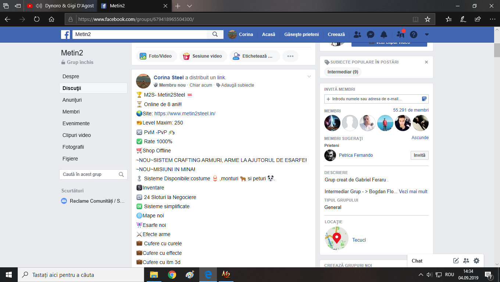Click browser back arrow

point(7,19)
